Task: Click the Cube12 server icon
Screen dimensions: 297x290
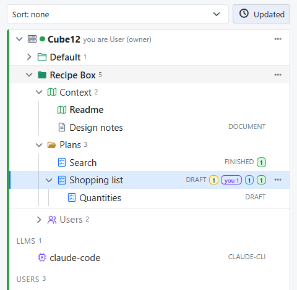Action: pyautogui.click(x=32, y=39)
